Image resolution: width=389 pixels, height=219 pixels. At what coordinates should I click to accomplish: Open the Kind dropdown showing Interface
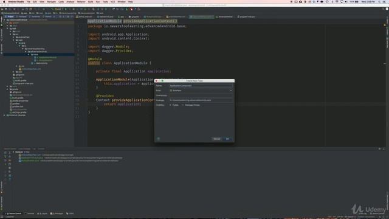pos(201,91)
